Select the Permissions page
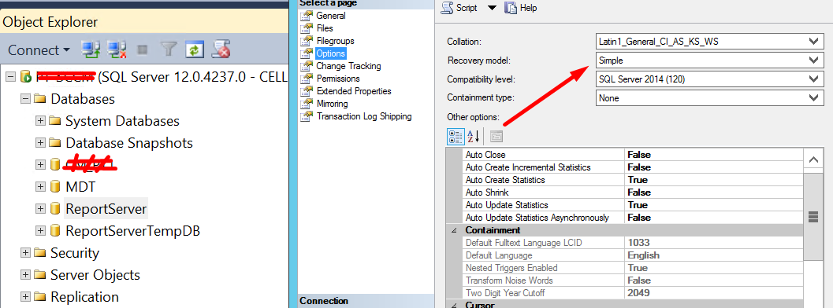This screenshot has height=308, width=833. click(338, 79)
